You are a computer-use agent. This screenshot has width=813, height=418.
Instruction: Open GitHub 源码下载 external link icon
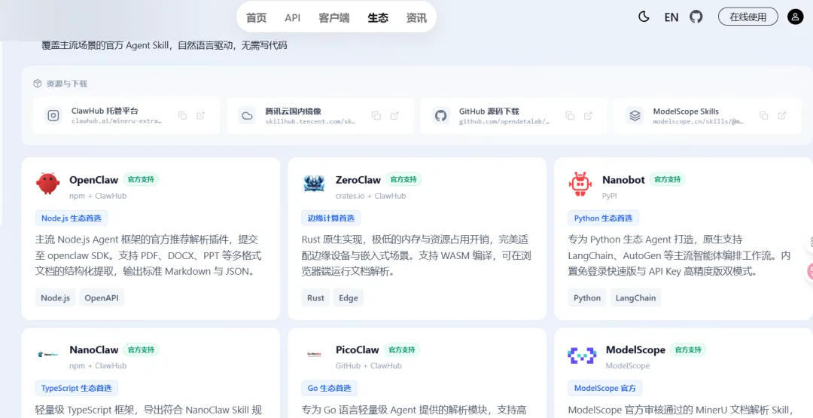click(588, 116)
